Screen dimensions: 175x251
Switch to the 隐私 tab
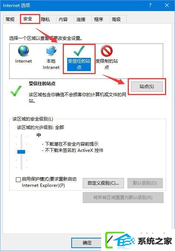point(45,20)
